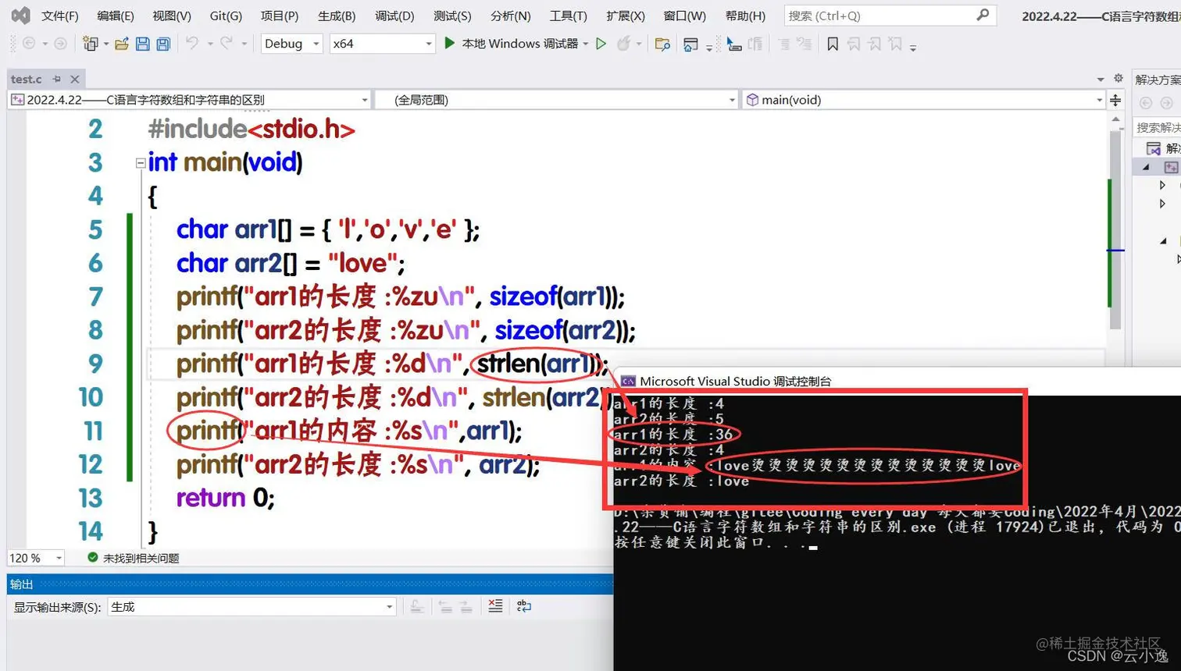Click 未找到相关问题 in the status bar

point(141,558)
